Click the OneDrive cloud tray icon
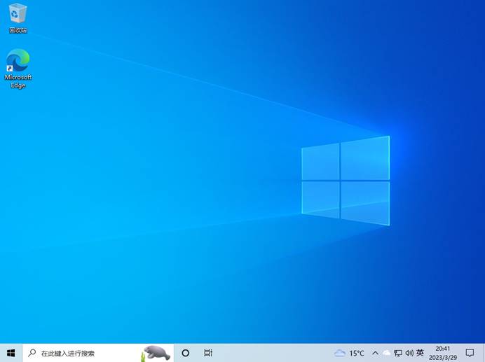Screen dimensions: 485x362 click(x=386, y=353)
